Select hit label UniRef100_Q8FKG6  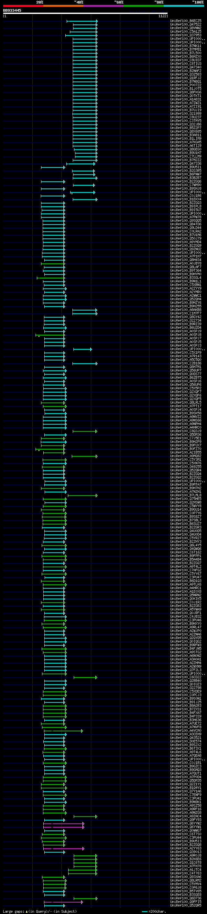tap(186, 92)
